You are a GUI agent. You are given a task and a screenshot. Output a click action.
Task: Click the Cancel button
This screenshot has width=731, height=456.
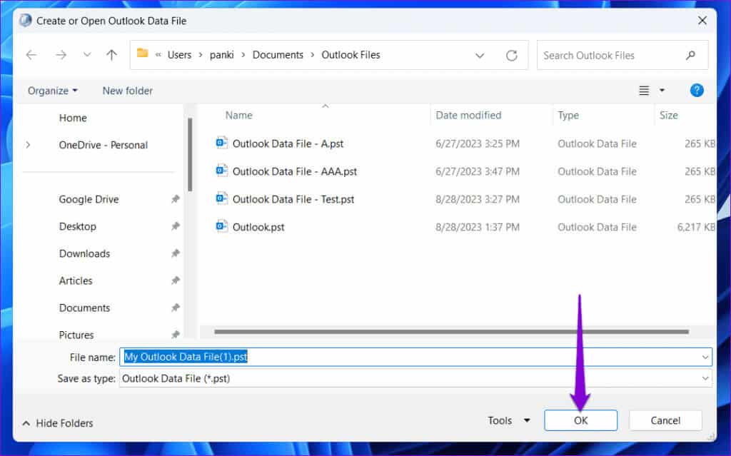665,420
